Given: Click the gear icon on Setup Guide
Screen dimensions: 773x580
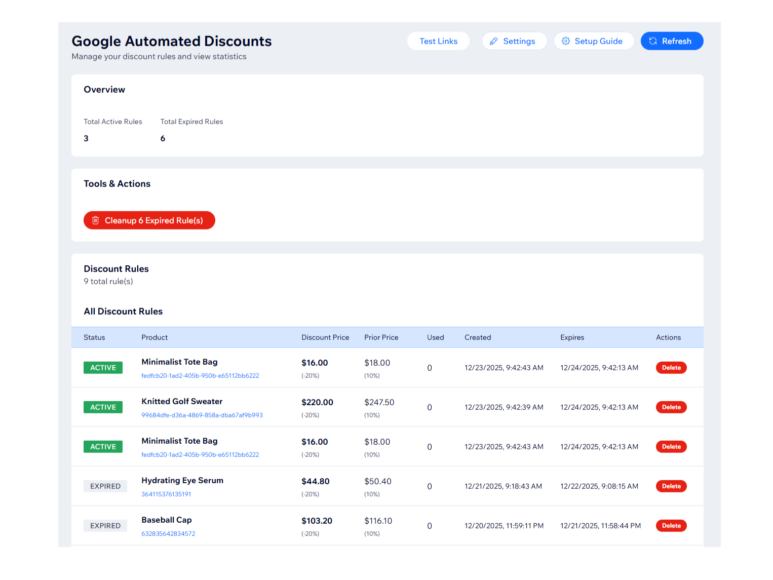Looking at the screenshot, I should tap(566, 41).
